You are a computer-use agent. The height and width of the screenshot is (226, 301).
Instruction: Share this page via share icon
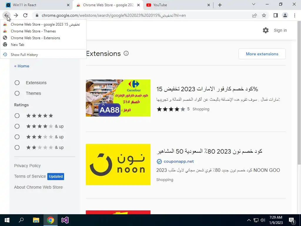click(x=255, y=15)
